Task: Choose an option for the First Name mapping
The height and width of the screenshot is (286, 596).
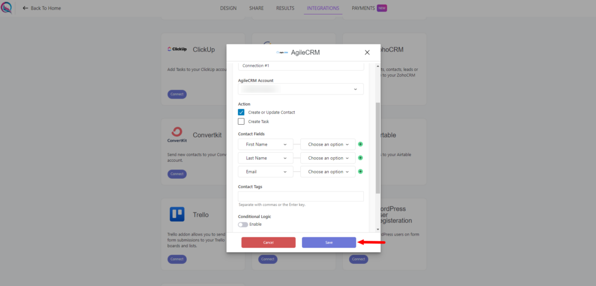Action: click(x=328, y=144)
